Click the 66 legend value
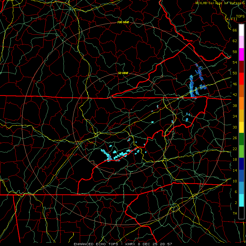The height and width of the screenshot is (246, 246). tap(235, 30)
